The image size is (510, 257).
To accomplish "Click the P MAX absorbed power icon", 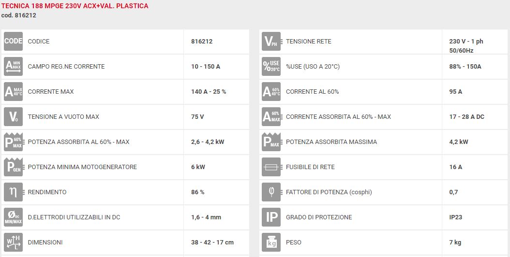I will click(x=271, y=142).
